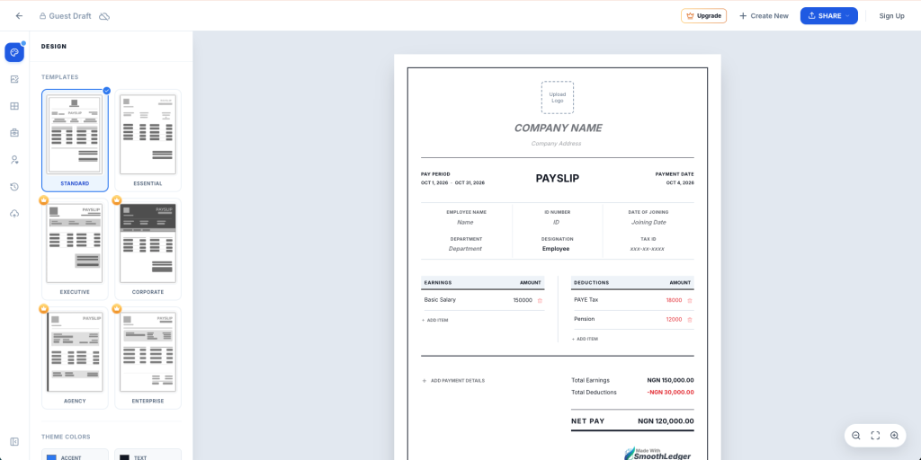Click the Upgrade button

[703, 16]
